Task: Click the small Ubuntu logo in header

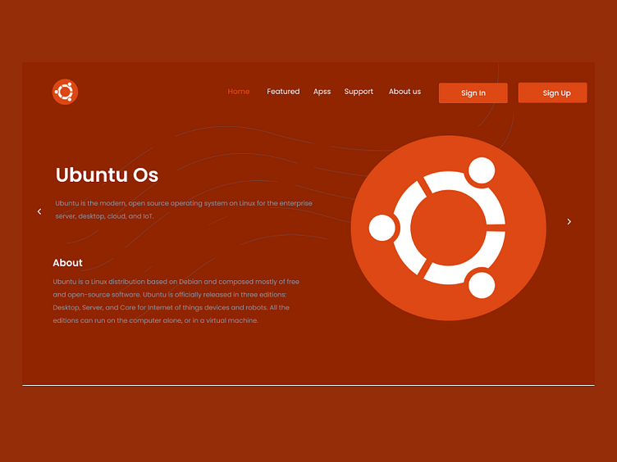Action: click(65, 92)
